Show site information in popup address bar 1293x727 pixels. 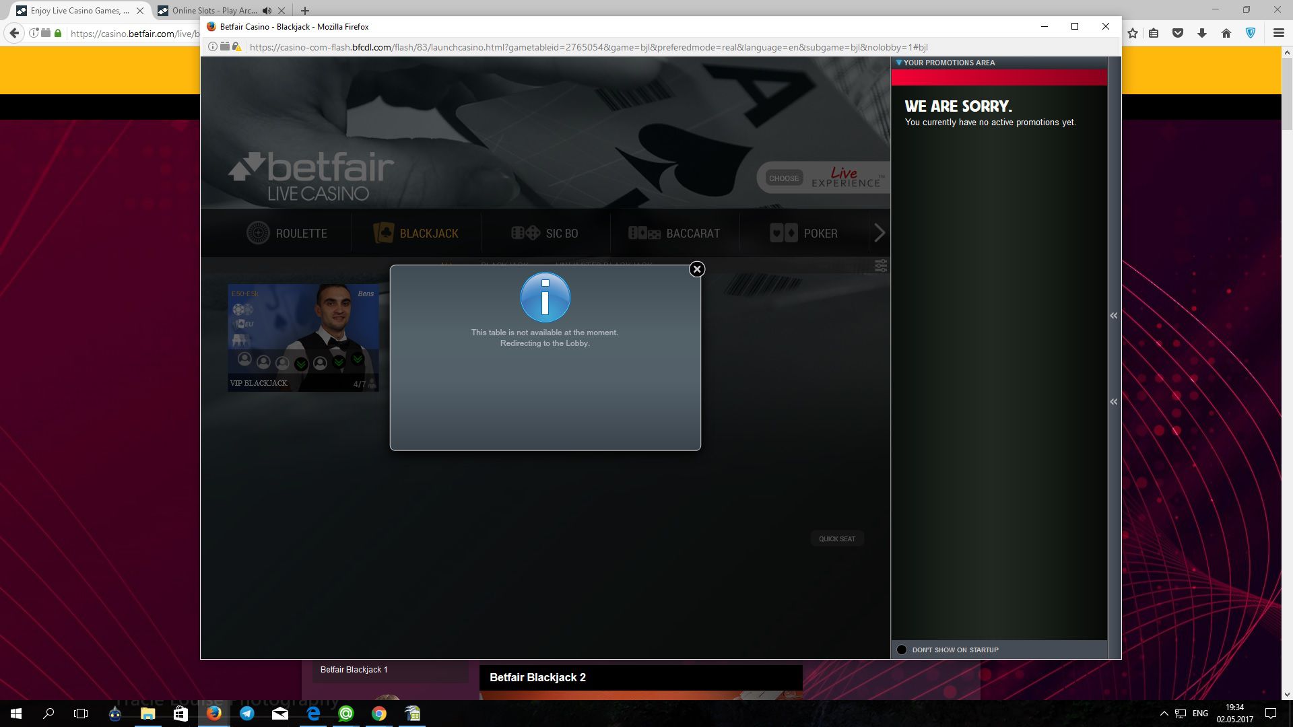point(212,46)
